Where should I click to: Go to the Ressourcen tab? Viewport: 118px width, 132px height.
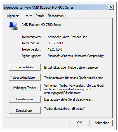click(56, 16)
